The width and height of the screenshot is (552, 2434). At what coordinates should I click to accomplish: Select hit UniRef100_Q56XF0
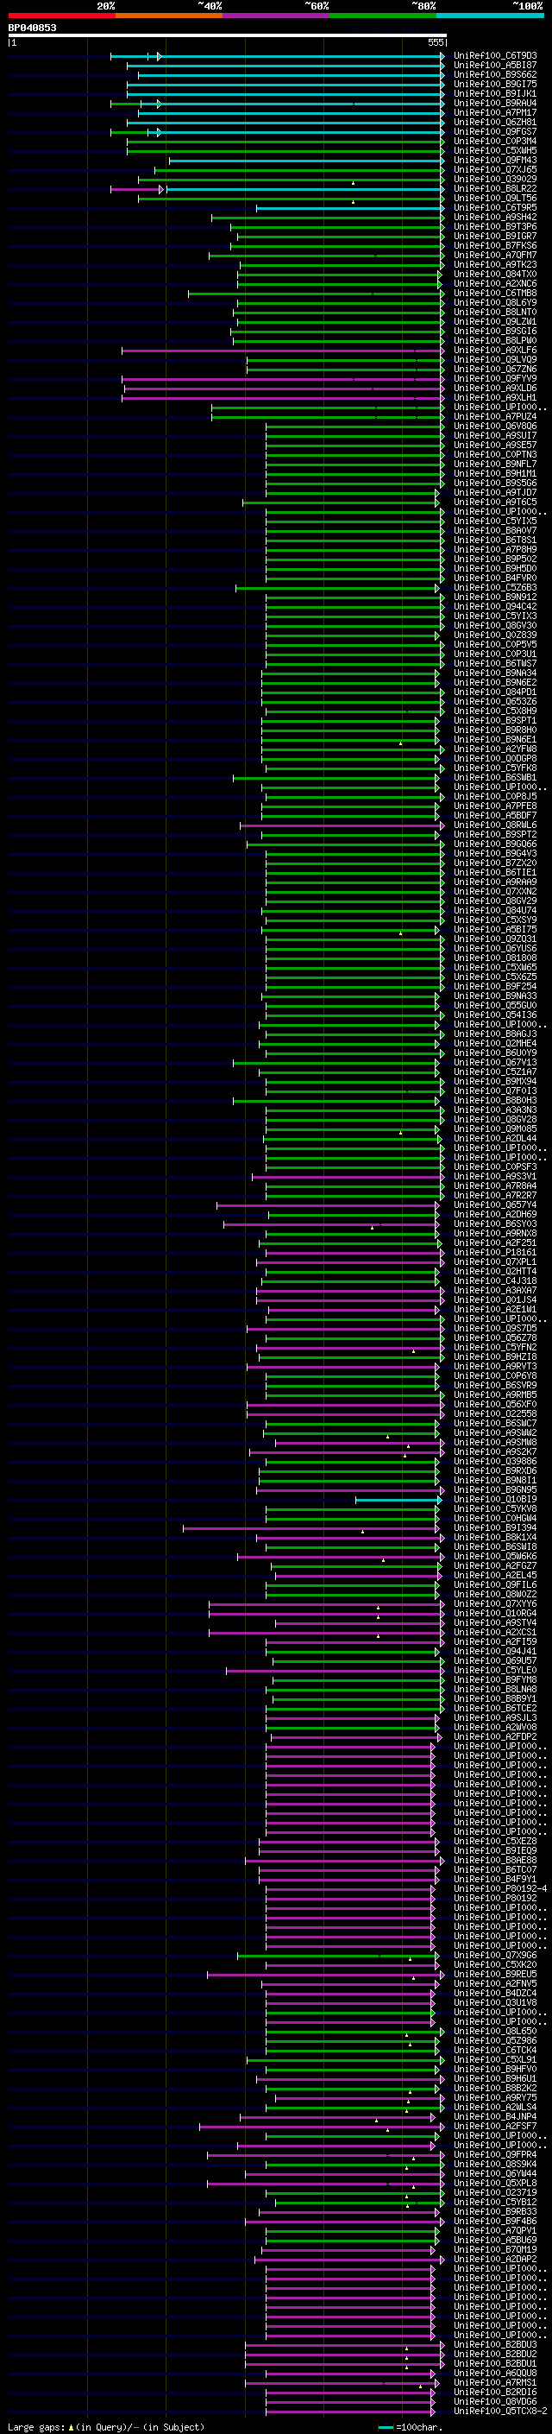(x=494, y=1404)
